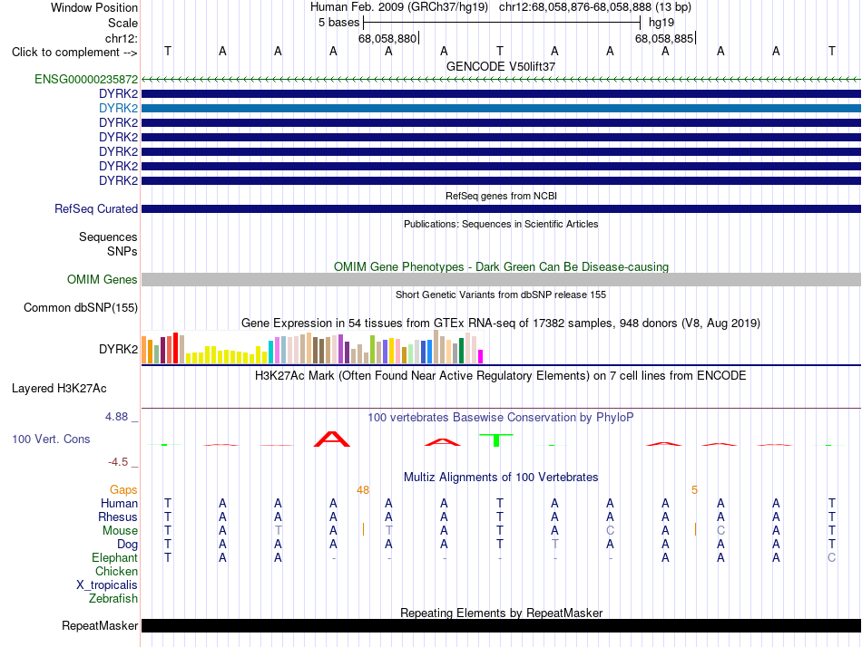Click the "RefSeq genes from NCBI" title

point(501,196)
